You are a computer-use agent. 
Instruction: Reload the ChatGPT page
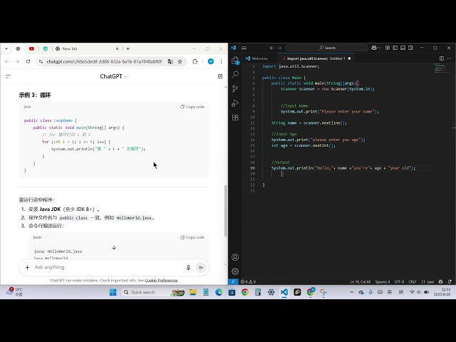coord(28,61)
